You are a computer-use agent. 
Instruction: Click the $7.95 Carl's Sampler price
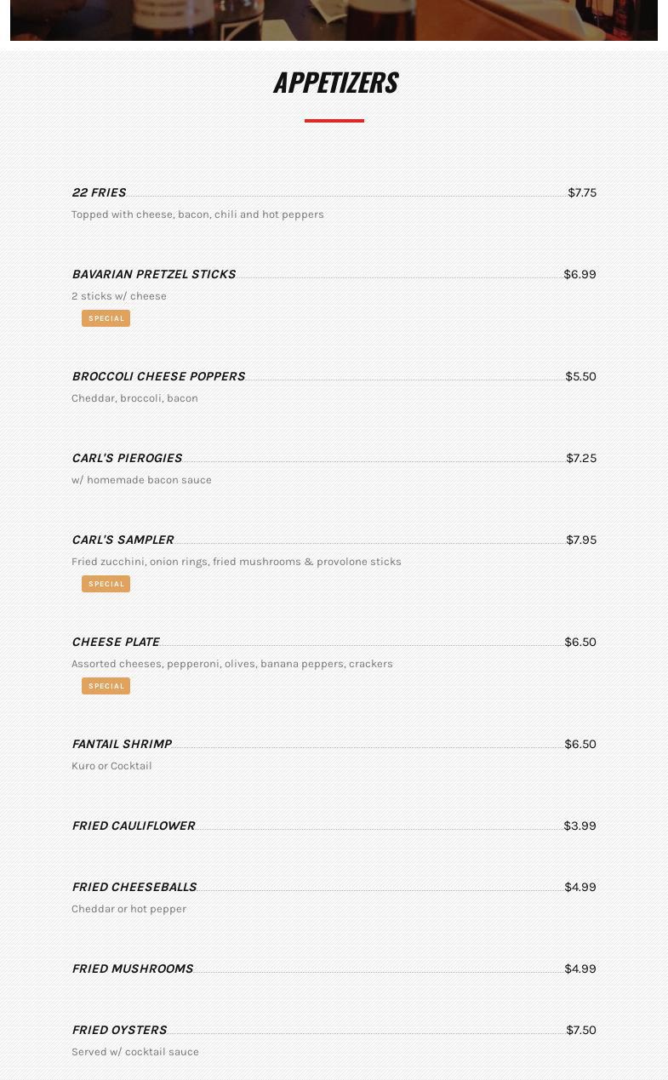(581, 540)
